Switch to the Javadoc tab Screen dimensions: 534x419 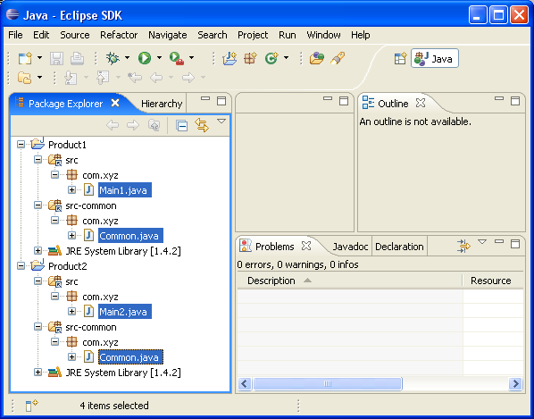350,247
